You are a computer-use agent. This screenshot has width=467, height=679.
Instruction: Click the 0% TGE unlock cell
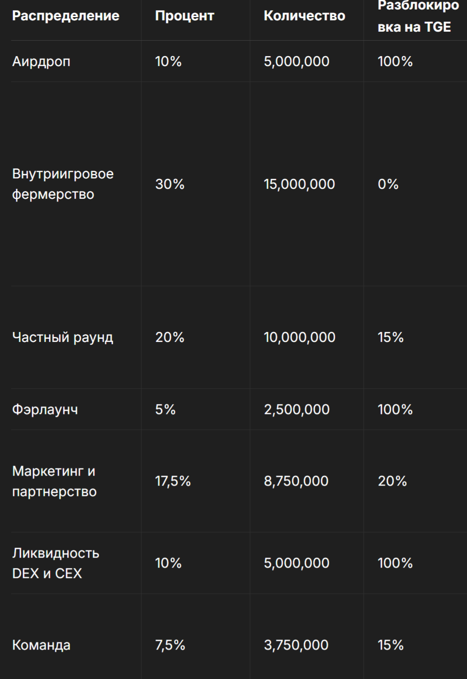tap(388, 184)
